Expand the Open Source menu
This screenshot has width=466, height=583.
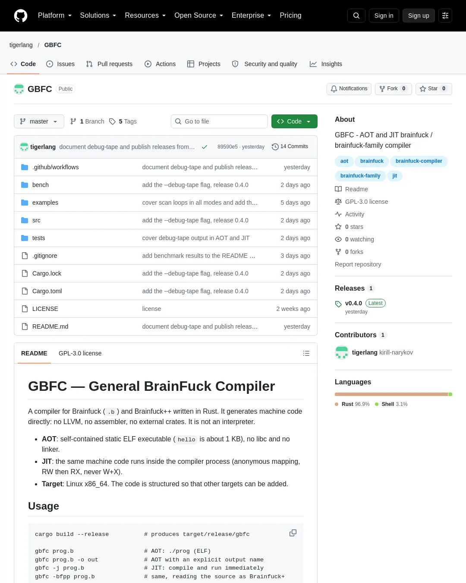tap(198, 16)
